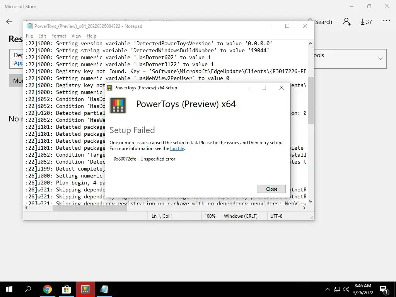The width and height of the screenshot is (396, 297).
Task: Open Notepad Help menu
Action: (91, 36)
